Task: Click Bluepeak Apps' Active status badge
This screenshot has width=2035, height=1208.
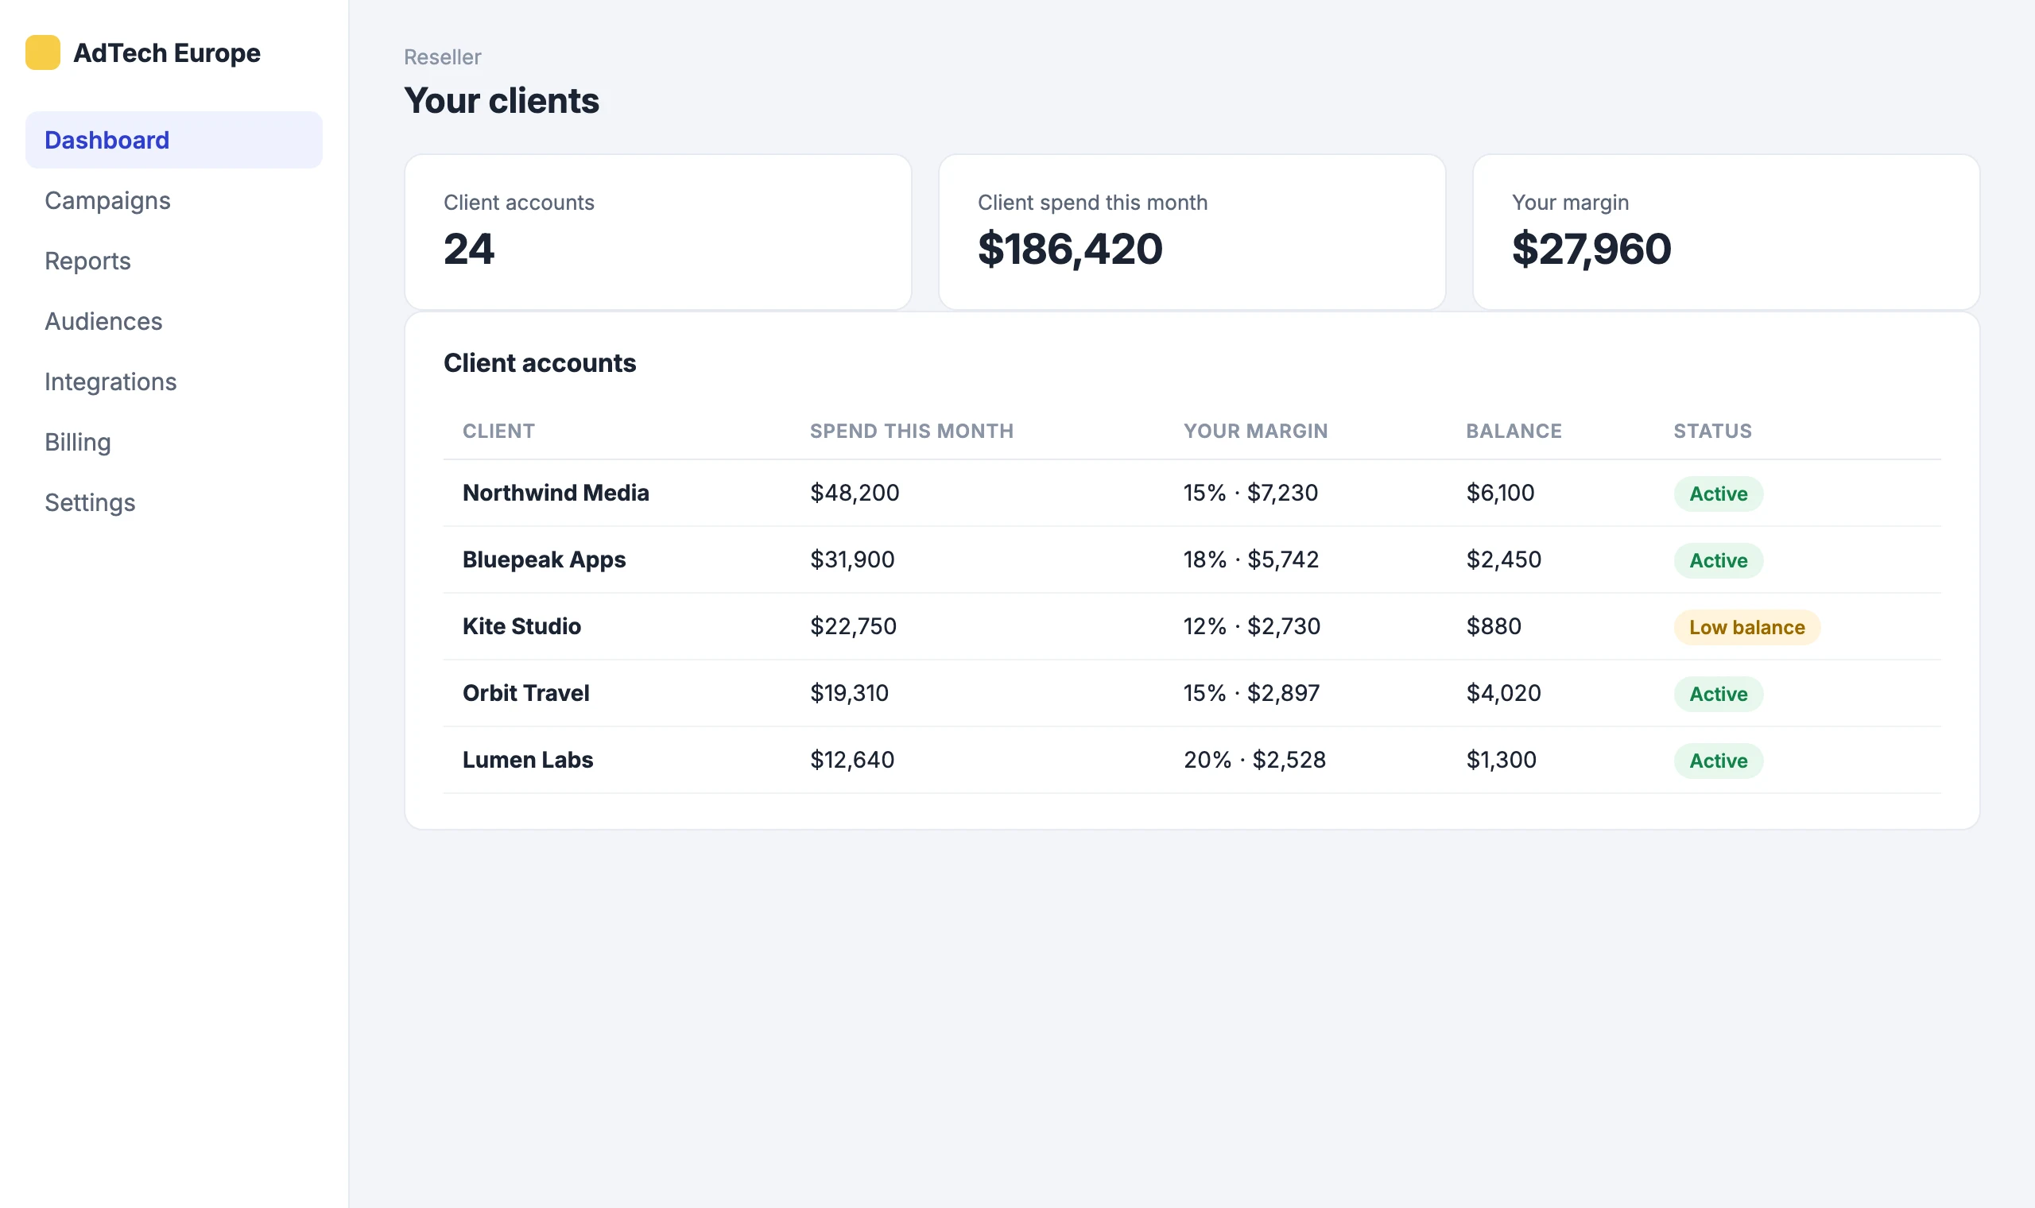Action: pyautogui.click(x=1719, y=560)
